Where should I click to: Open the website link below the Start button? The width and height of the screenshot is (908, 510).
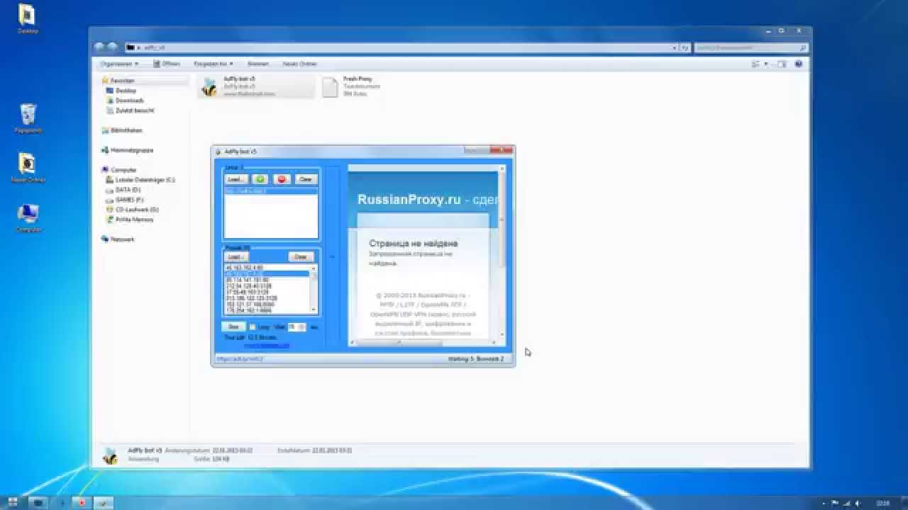[267, 346]
